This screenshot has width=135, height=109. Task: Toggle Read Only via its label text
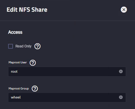pos(23,46)
